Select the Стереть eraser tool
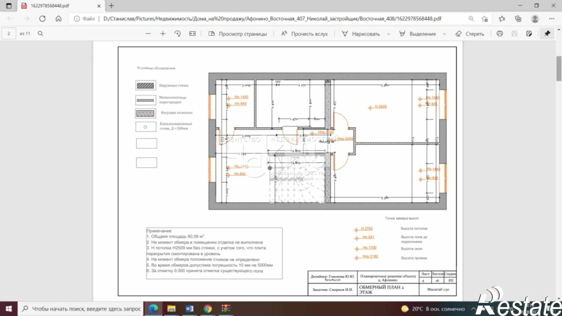 470,34
